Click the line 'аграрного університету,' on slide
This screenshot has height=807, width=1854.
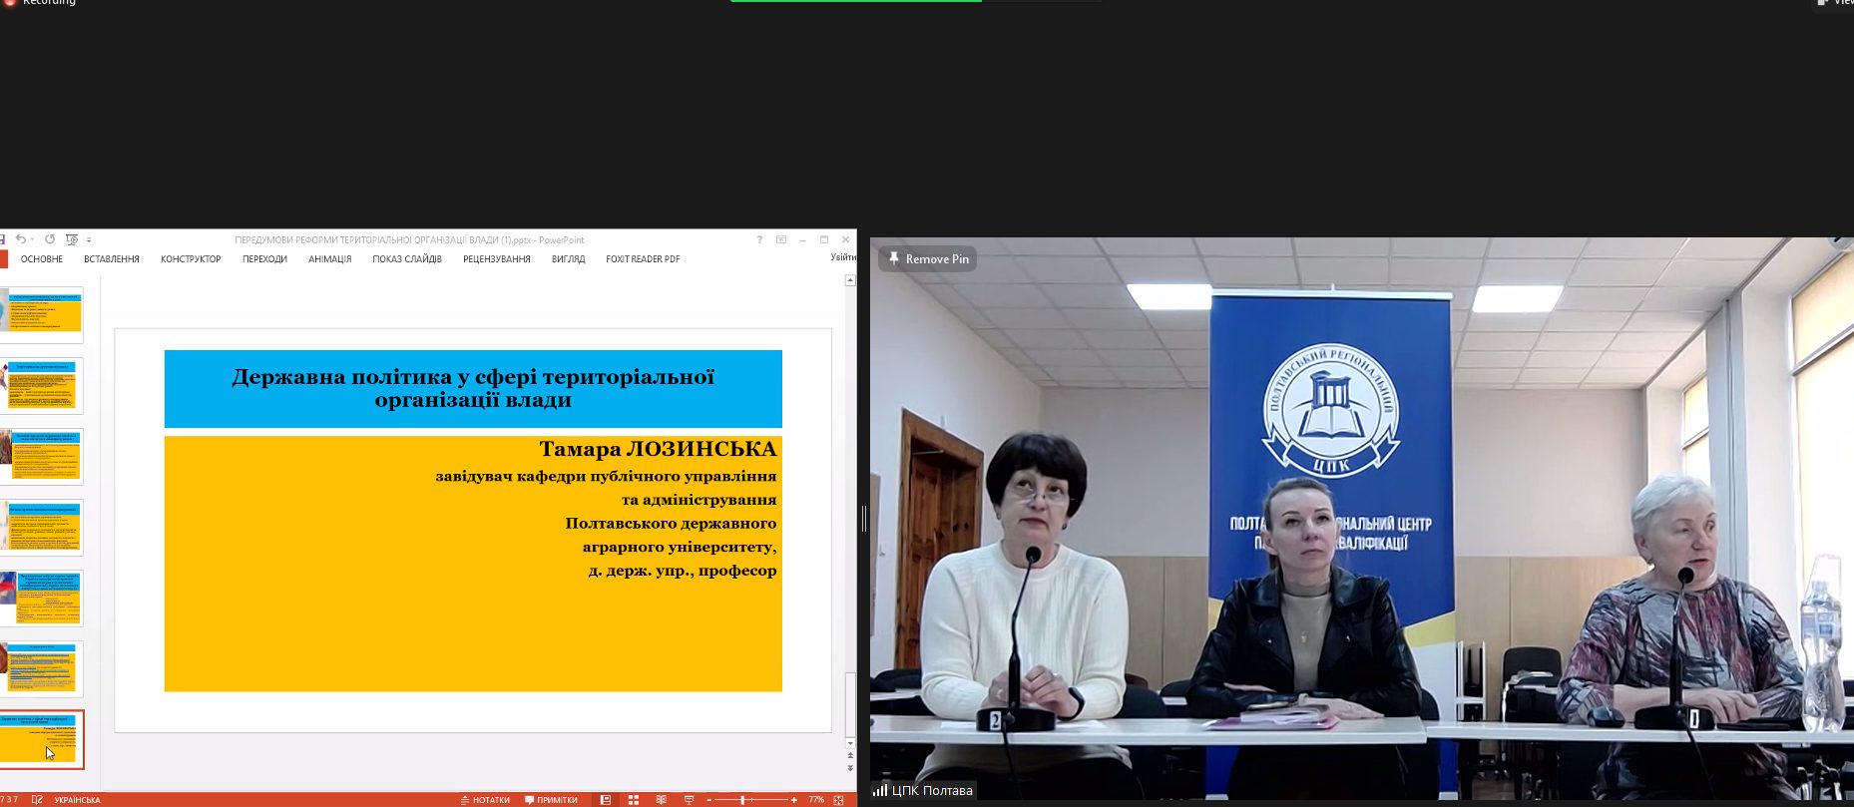(x=680, y=547)
